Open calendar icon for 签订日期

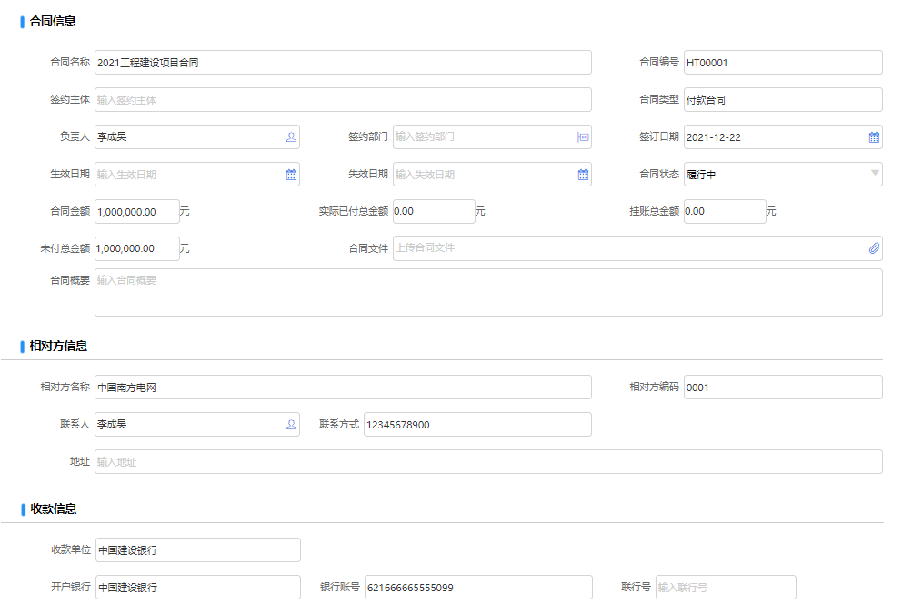(874, 137)
